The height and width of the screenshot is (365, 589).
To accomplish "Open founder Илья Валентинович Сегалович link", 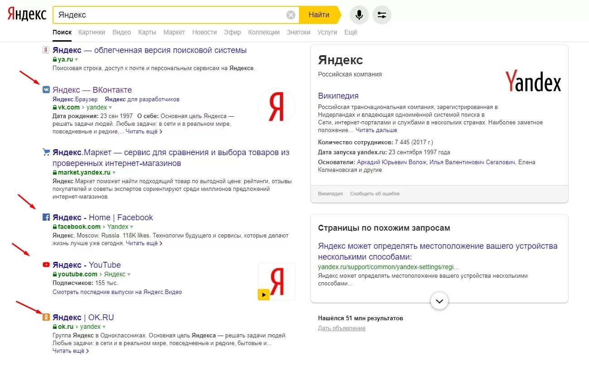I will coord(472,162).
